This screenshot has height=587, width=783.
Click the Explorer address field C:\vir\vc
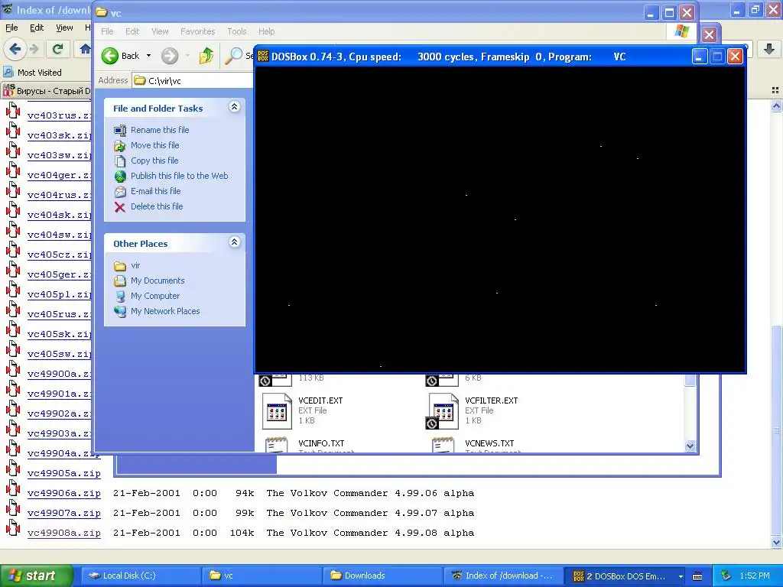pyautogui.click(x=193, y=80)
